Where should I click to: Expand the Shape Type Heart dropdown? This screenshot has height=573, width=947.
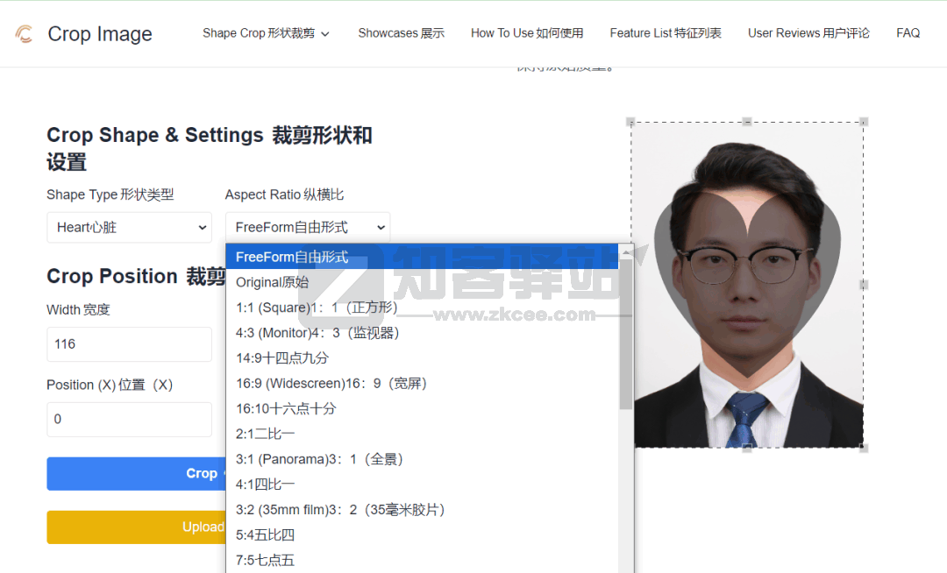(x=129, y=228)
